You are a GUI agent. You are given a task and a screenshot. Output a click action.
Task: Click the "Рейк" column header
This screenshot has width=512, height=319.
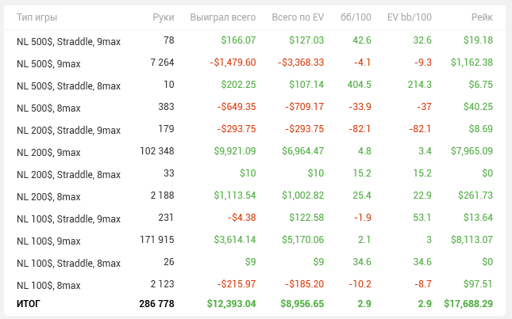click(481, 17)
